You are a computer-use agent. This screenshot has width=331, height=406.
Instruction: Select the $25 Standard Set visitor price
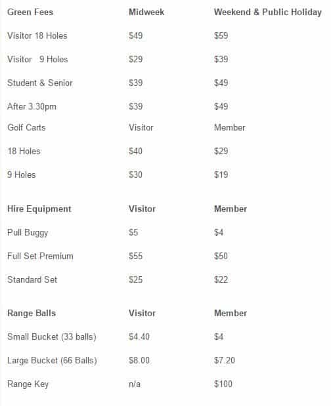coord(136,279)
